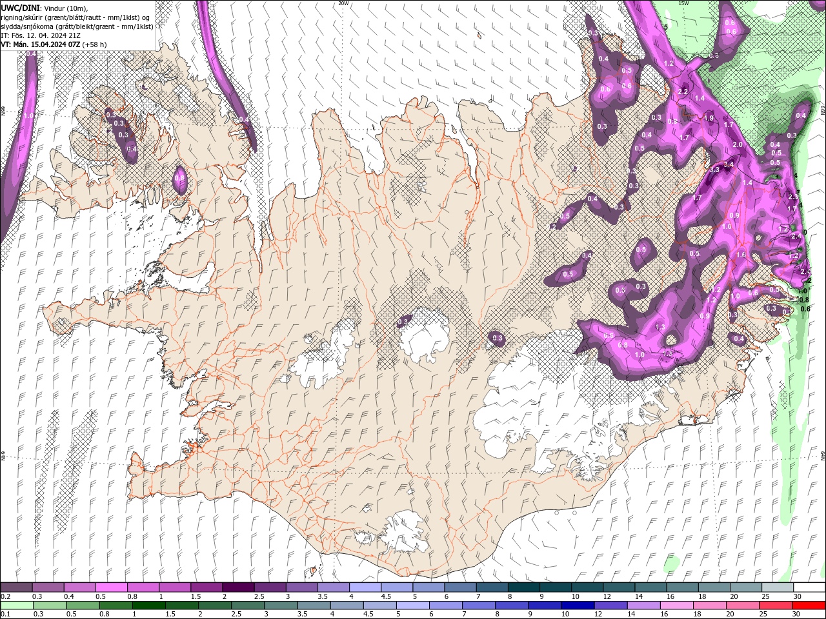The image size is (826, 619).
Task: Select the dark teal swatch at upper legend 9
Action: click(555, 587)
